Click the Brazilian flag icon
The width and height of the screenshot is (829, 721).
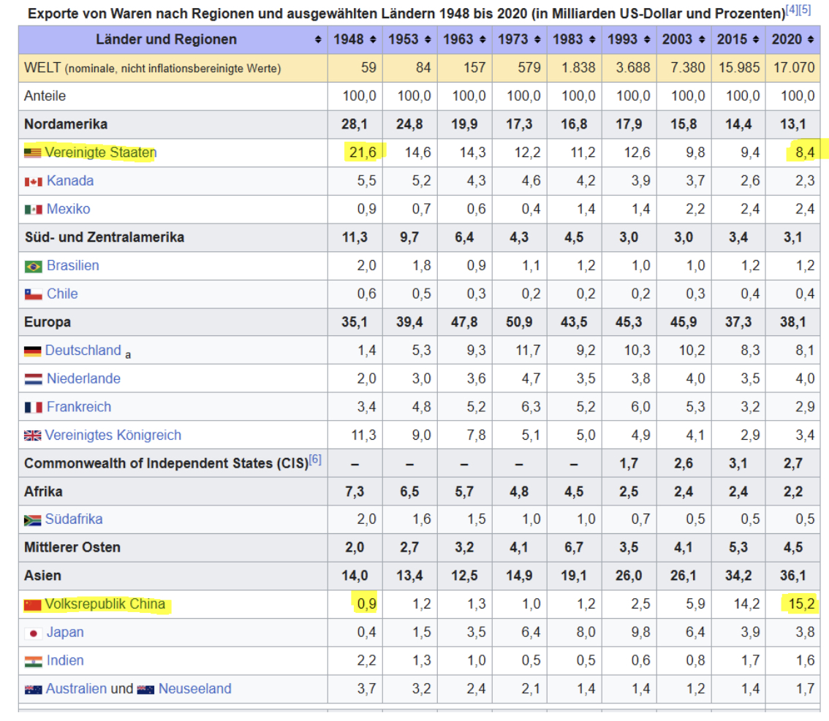[34, 266]
